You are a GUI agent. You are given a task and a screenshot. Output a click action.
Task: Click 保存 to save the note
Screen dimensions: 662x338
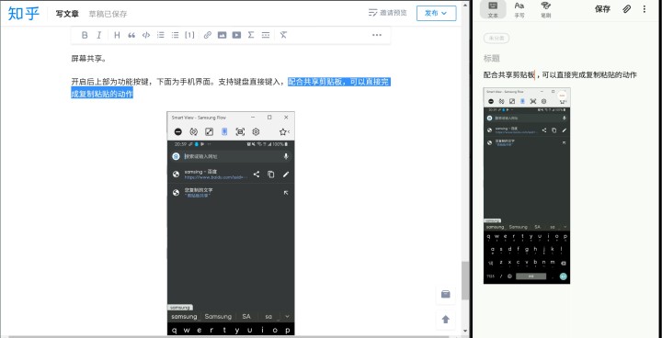[602, 9]
